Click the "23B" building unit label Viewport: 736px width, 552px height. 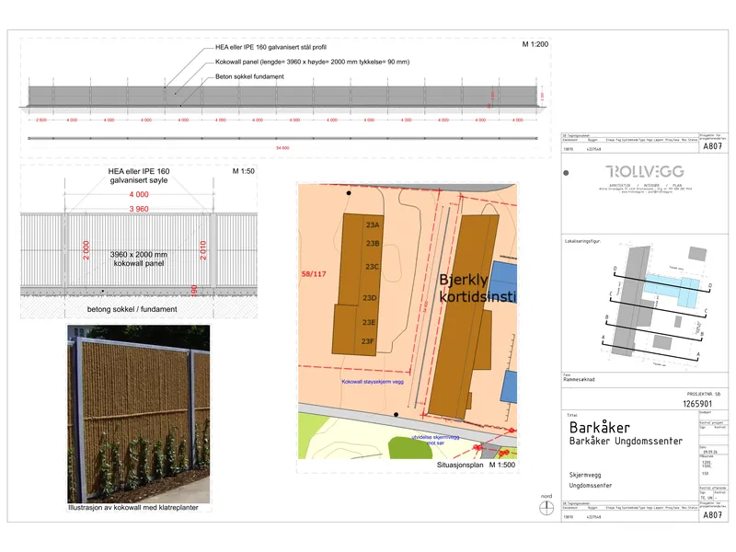[373, 243]
